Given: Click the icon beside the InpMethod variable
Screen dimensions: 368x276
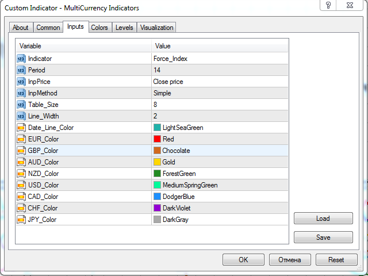Looking at the screenshot, I should coord(21,93).
